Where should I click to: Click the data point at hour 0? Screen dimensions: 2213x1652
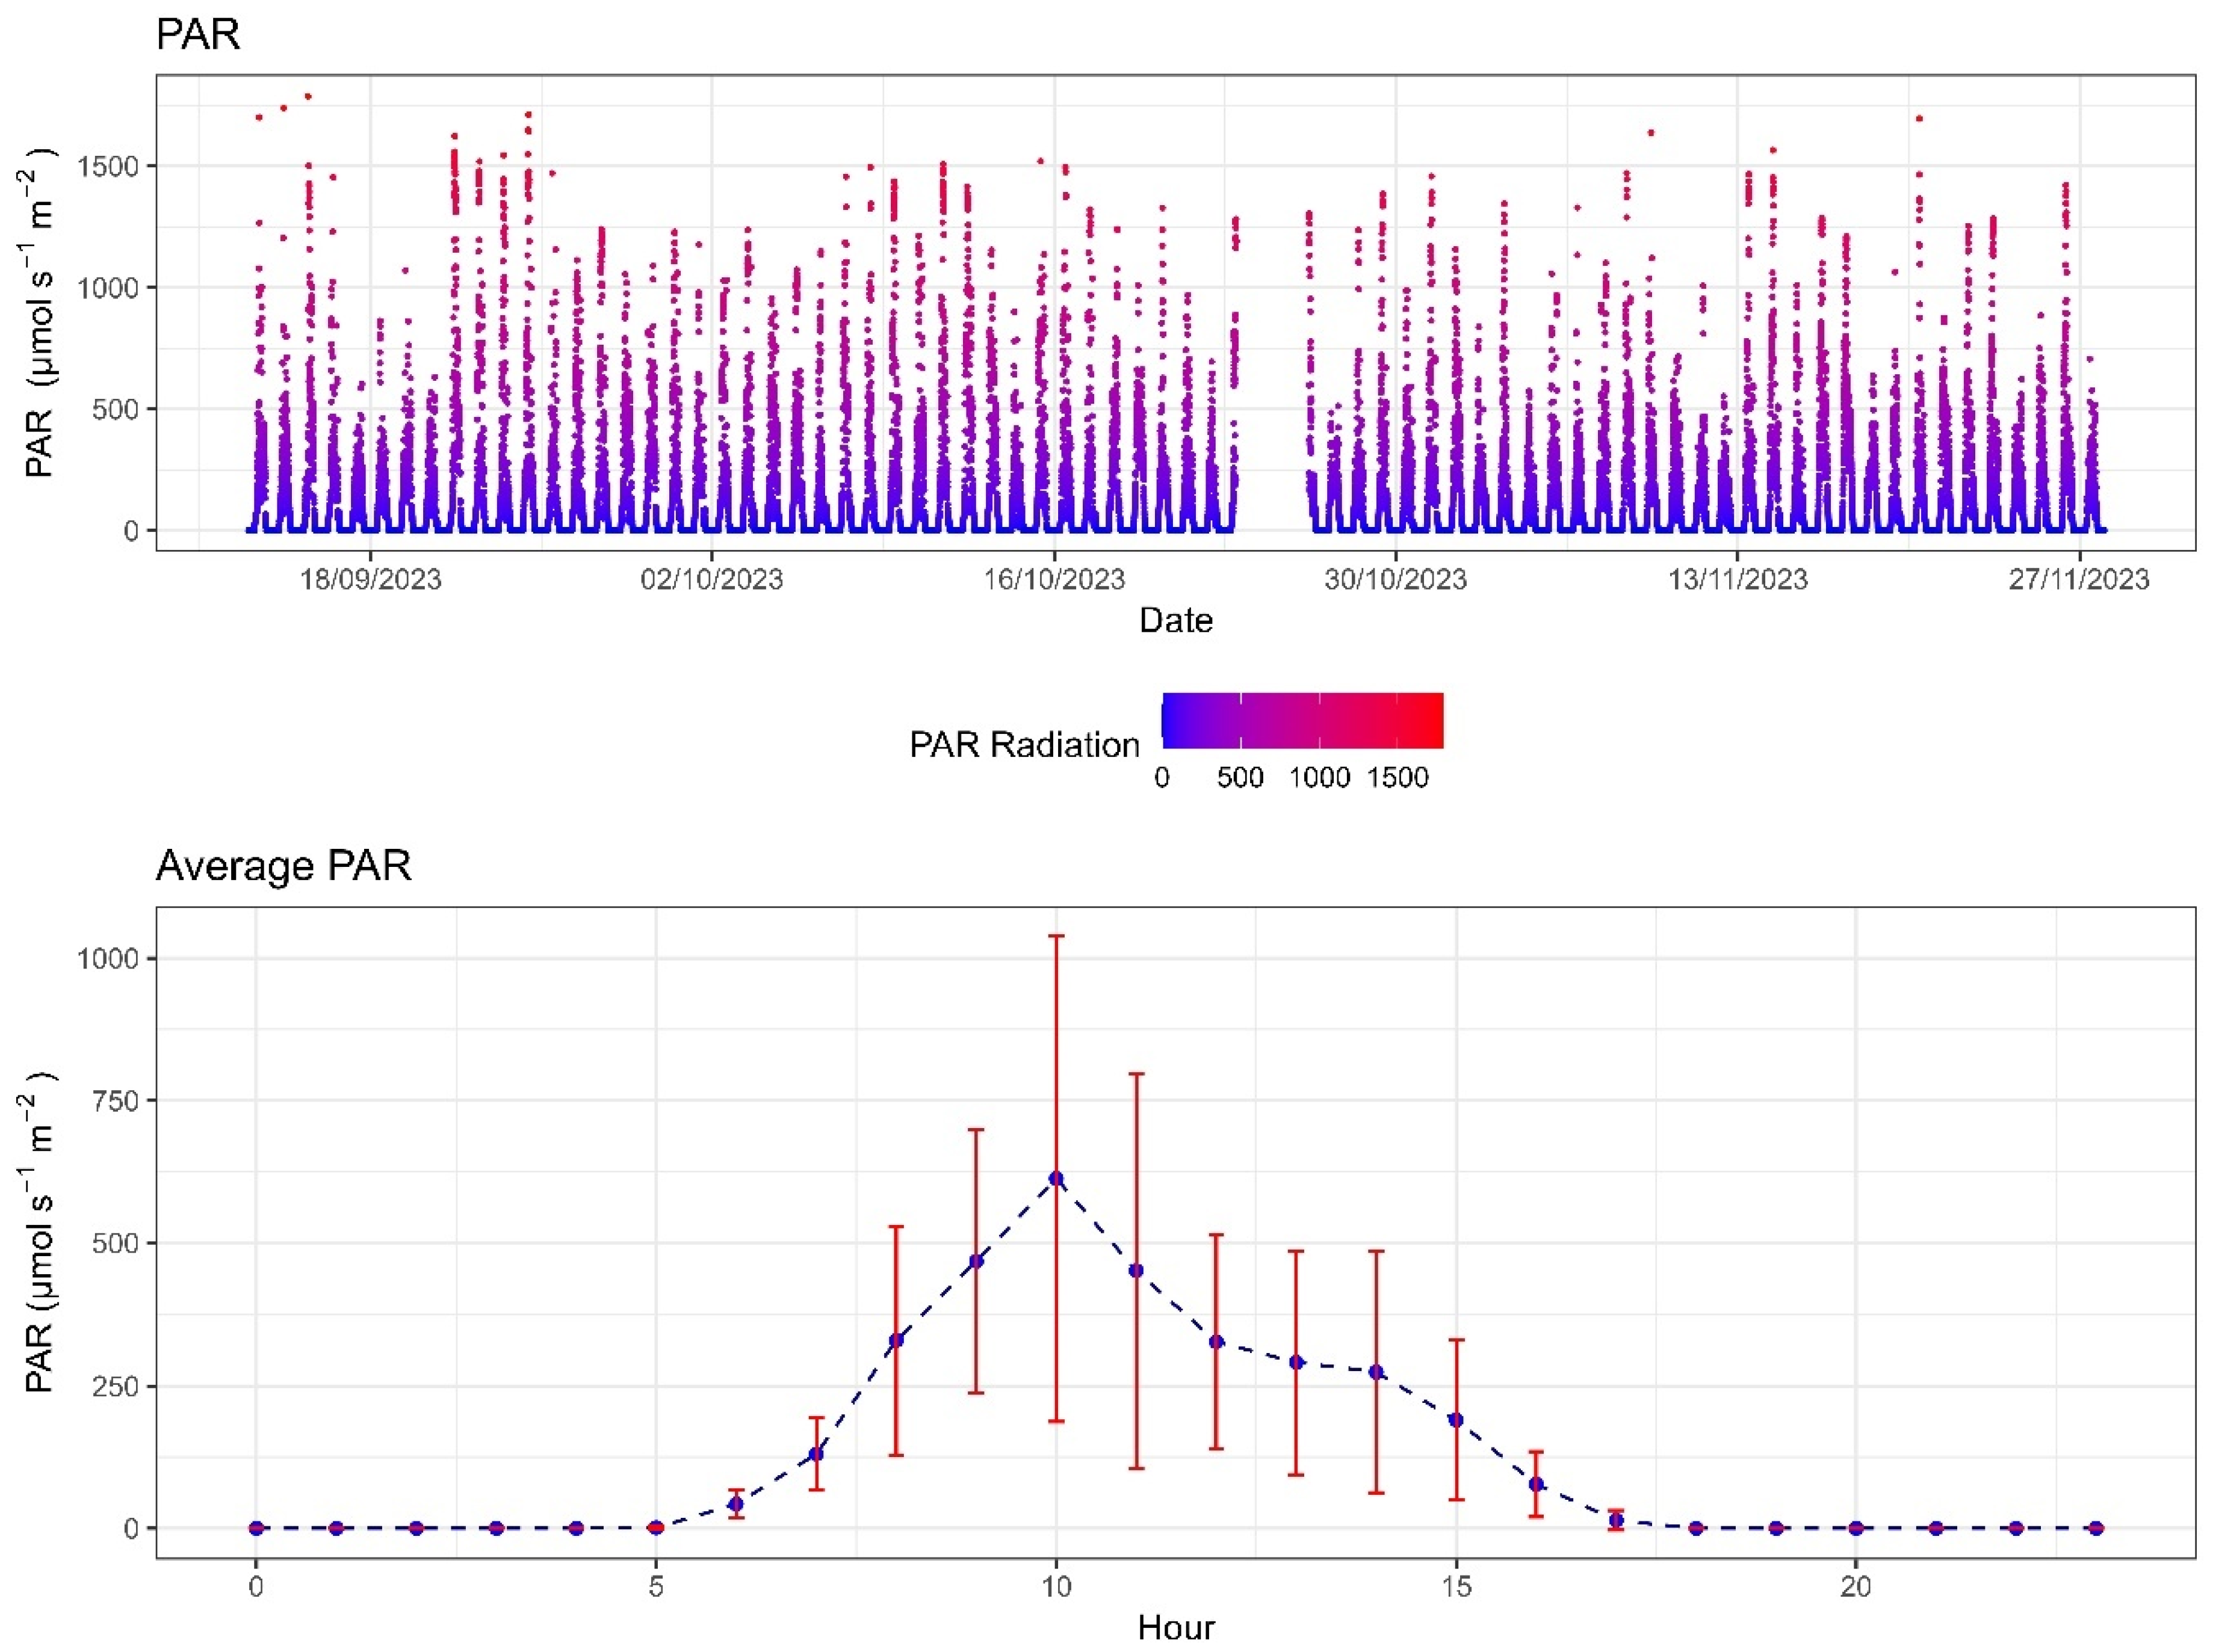256,1528
